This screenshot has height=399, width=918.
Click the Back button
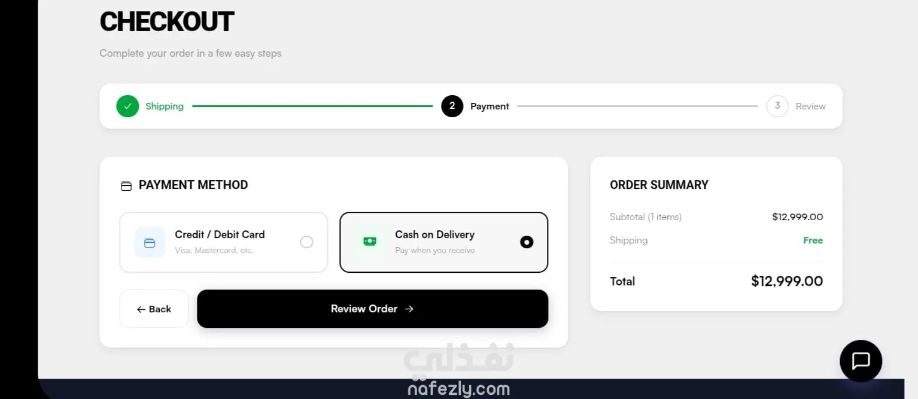click(x=154, y=309)
